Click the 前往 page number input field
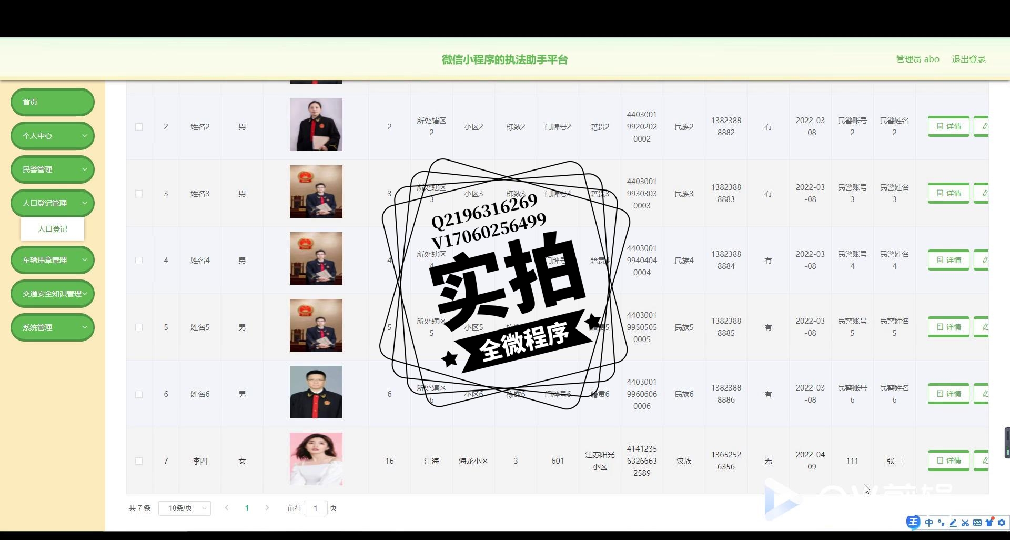Viewport: 1010px width, 540px height. (x=316, y=508)
